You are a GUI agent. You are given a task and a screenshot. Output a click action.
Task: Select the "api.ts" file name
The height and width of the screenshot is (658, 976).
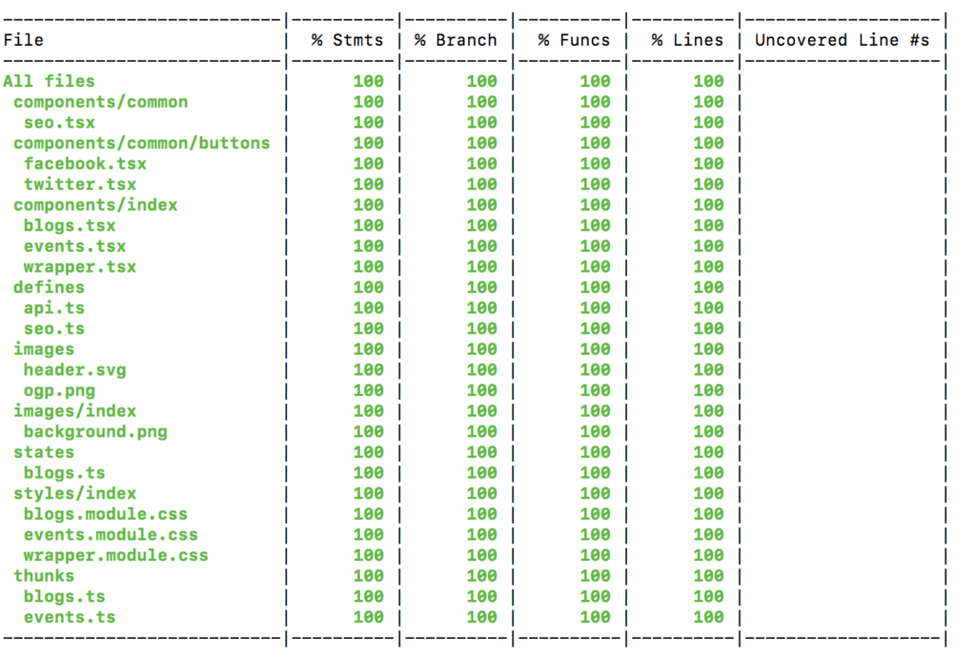(54, 307)
